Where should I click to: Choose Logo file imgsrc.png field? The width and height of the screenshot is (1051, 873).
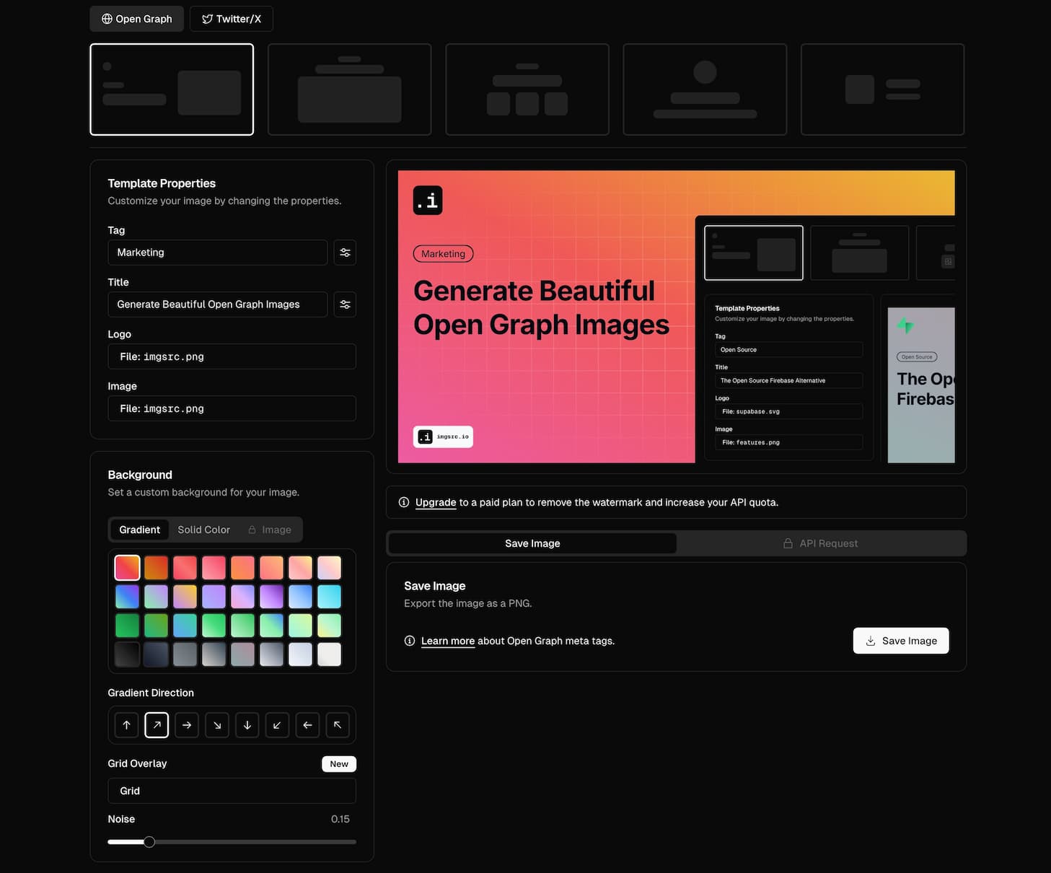232,356
